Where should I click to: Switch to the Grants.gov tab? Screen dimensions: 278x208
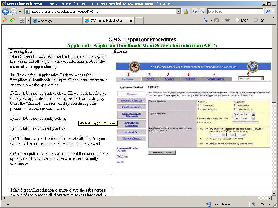57,21
